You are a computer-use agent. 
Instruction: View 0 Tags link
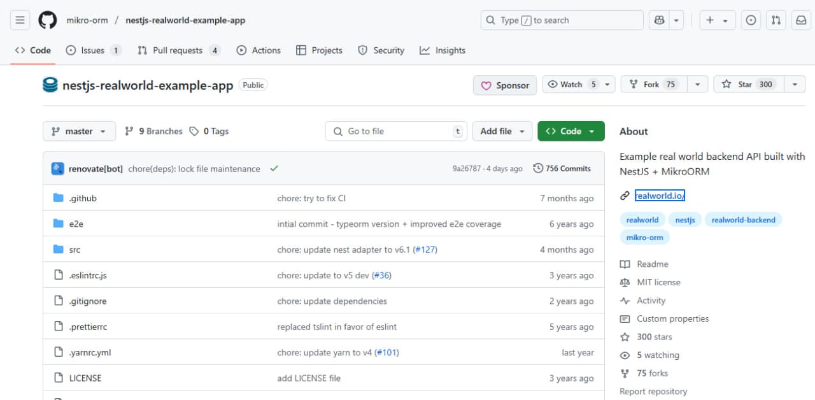coord(209,131)
